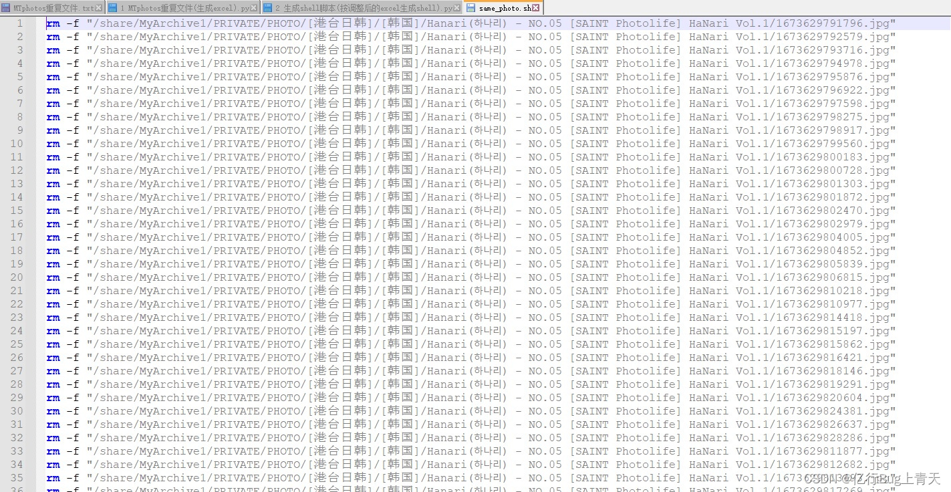Click NO.05 text on line 22
The height and width of the screenshot is (492, 951).
545,304
